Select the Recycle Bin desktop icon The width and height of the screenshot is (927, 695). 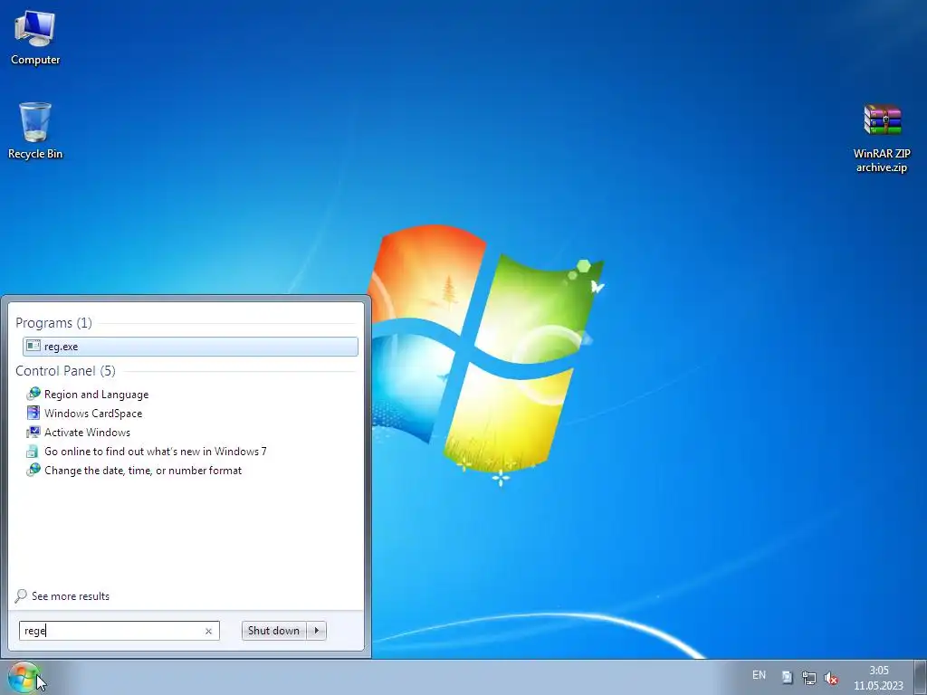35,130
